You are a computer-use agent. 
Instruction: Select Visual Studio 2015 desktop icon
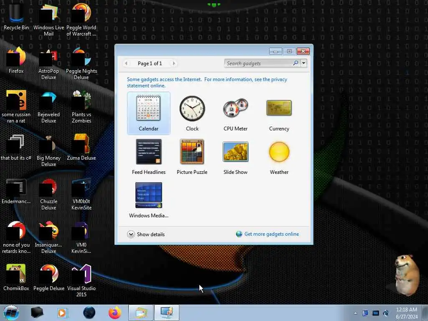click(x=82, y=280)
